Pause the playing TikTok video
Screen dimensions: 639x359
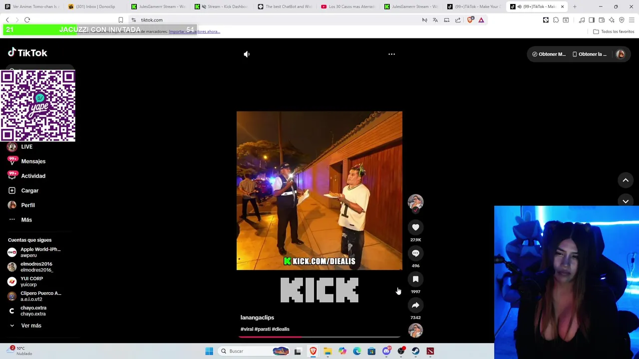pos(319,190)
